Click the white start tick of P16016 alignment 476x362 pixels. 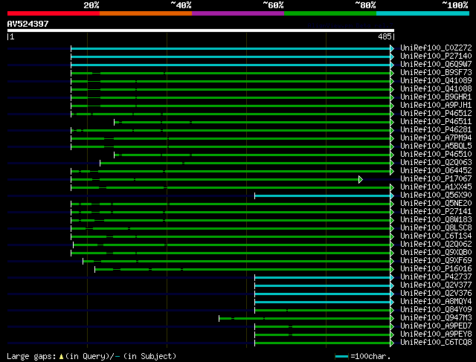point(94,269)
